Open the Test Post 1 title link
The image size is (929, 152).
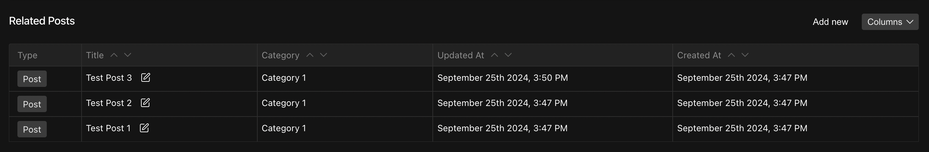108,128
